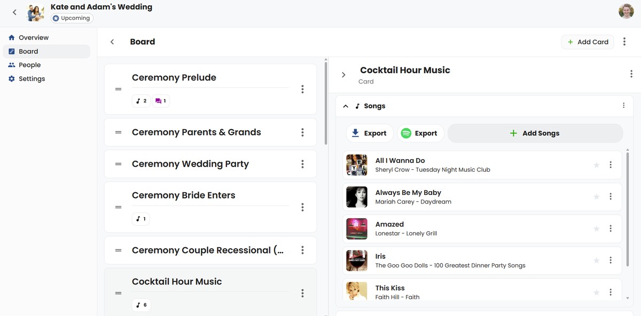Image resolution: width=641 pixels, height=316 pixels.
Task: Open Settings from the sidebar
Action: [46, 78]
